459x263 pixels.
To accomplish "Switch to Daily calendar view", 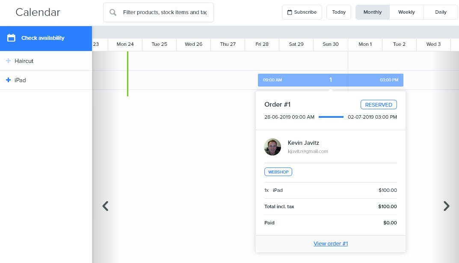I will pos(441,12).
